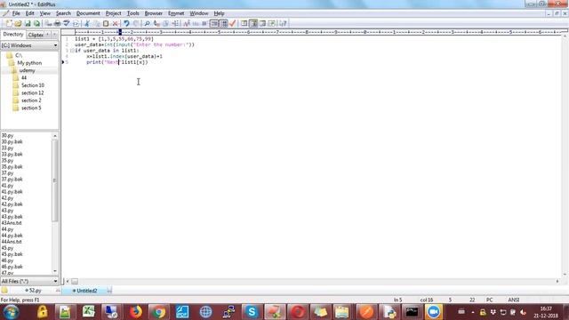Screen dimensions: 569x320
Task: Toggle the Line number toolbar button
Action: point(224,23)
